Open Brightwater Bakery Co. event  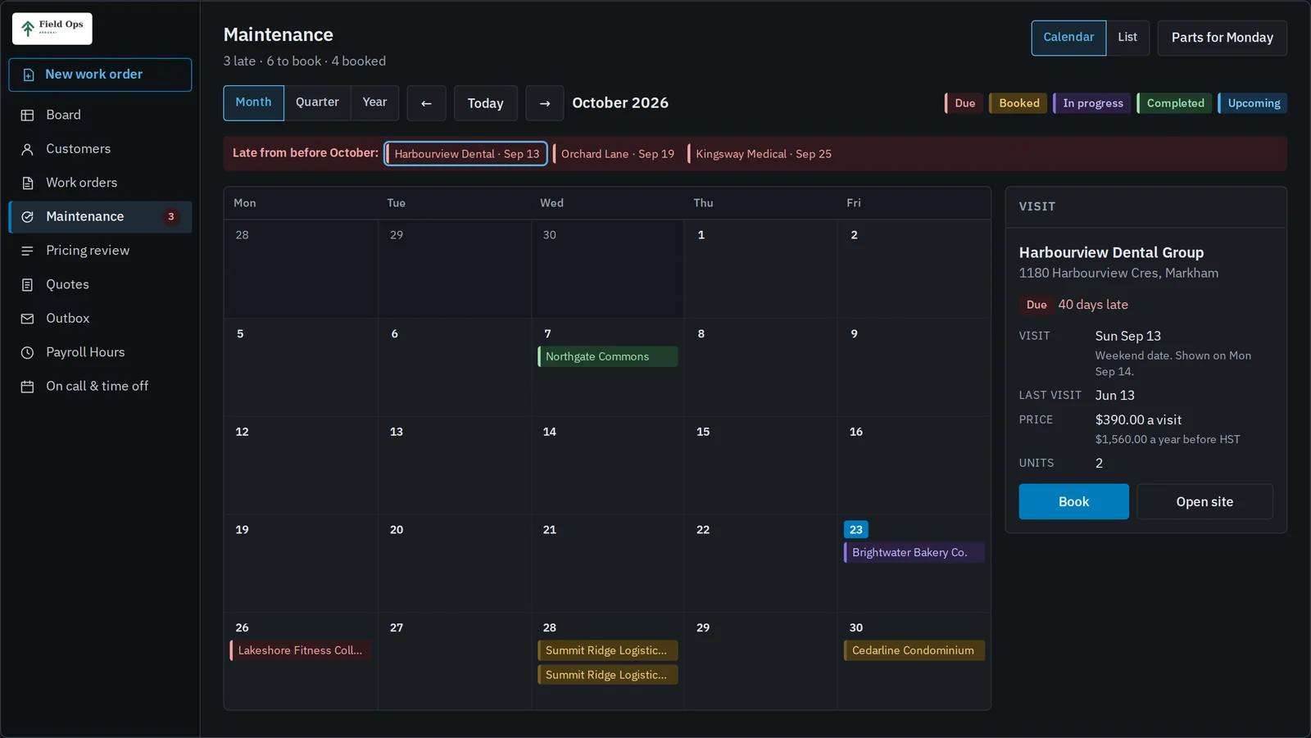pyautogui.click(x=914, y=553)
